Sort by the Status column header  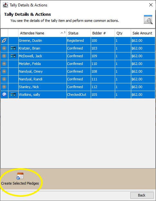click(78, 33)
